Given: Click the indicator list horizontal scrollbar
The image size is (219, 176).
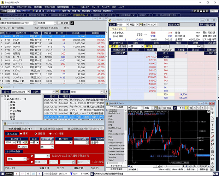Looking at the screenshot, I should coord(115,163).
